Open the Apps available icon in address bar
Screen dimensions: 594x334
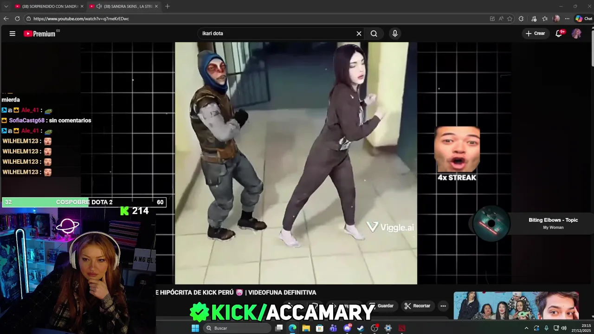point(492,19)
